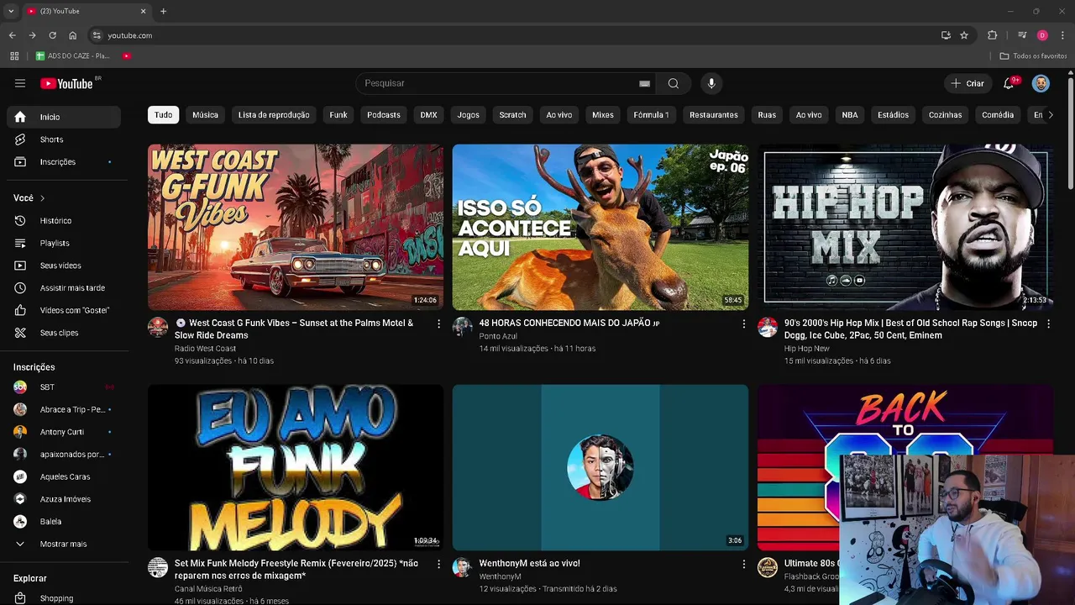This screenshot has width=1075, height=605.
Task: Reload the page in Chrome
Action: point(52,35)
